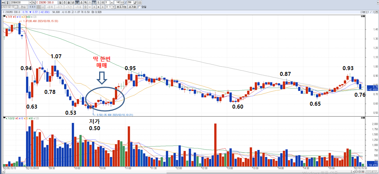379x174 pixels.
Task: Click the maximize icon beside [1 / 1]
Action: tap(376, 12)
